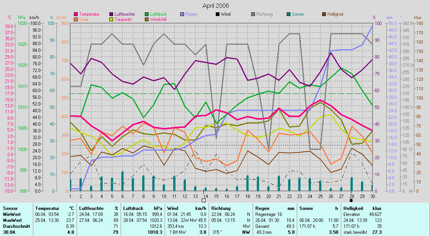Click the teal Sonne legend swatch

pos(289,14)
